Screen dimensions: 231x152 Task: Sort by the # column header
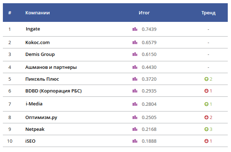[x=10, y=13]
